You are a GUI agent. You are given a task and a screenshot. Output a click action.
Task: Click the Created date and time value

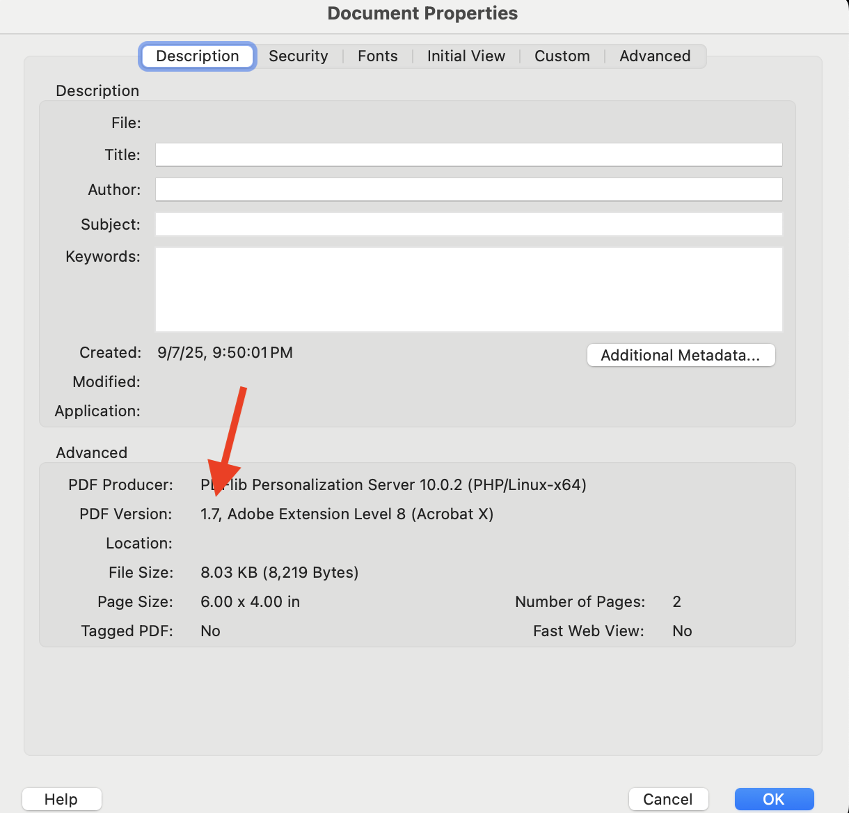click(x=225, y=353)
